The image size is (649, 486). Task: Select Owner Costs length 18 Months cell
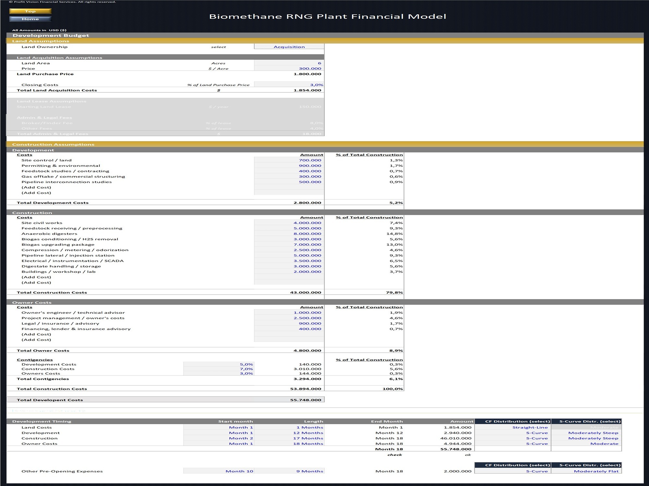point(289,444)
